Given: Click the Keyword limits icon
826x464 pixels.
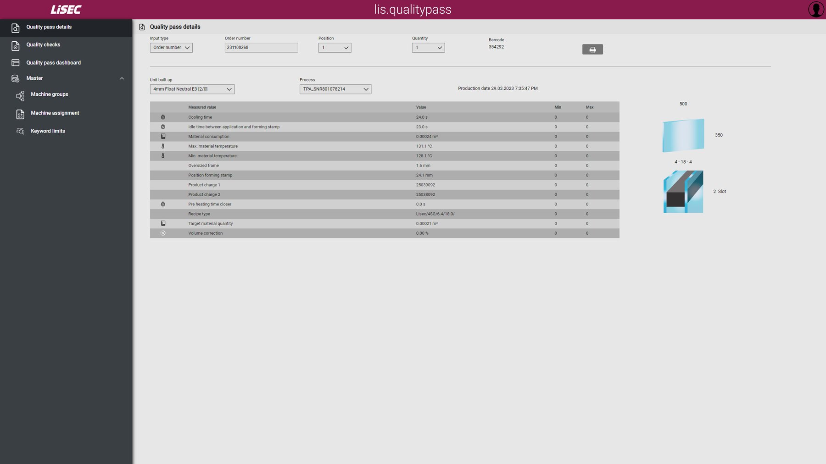Looking at the screenshot, I should [20, 131].
